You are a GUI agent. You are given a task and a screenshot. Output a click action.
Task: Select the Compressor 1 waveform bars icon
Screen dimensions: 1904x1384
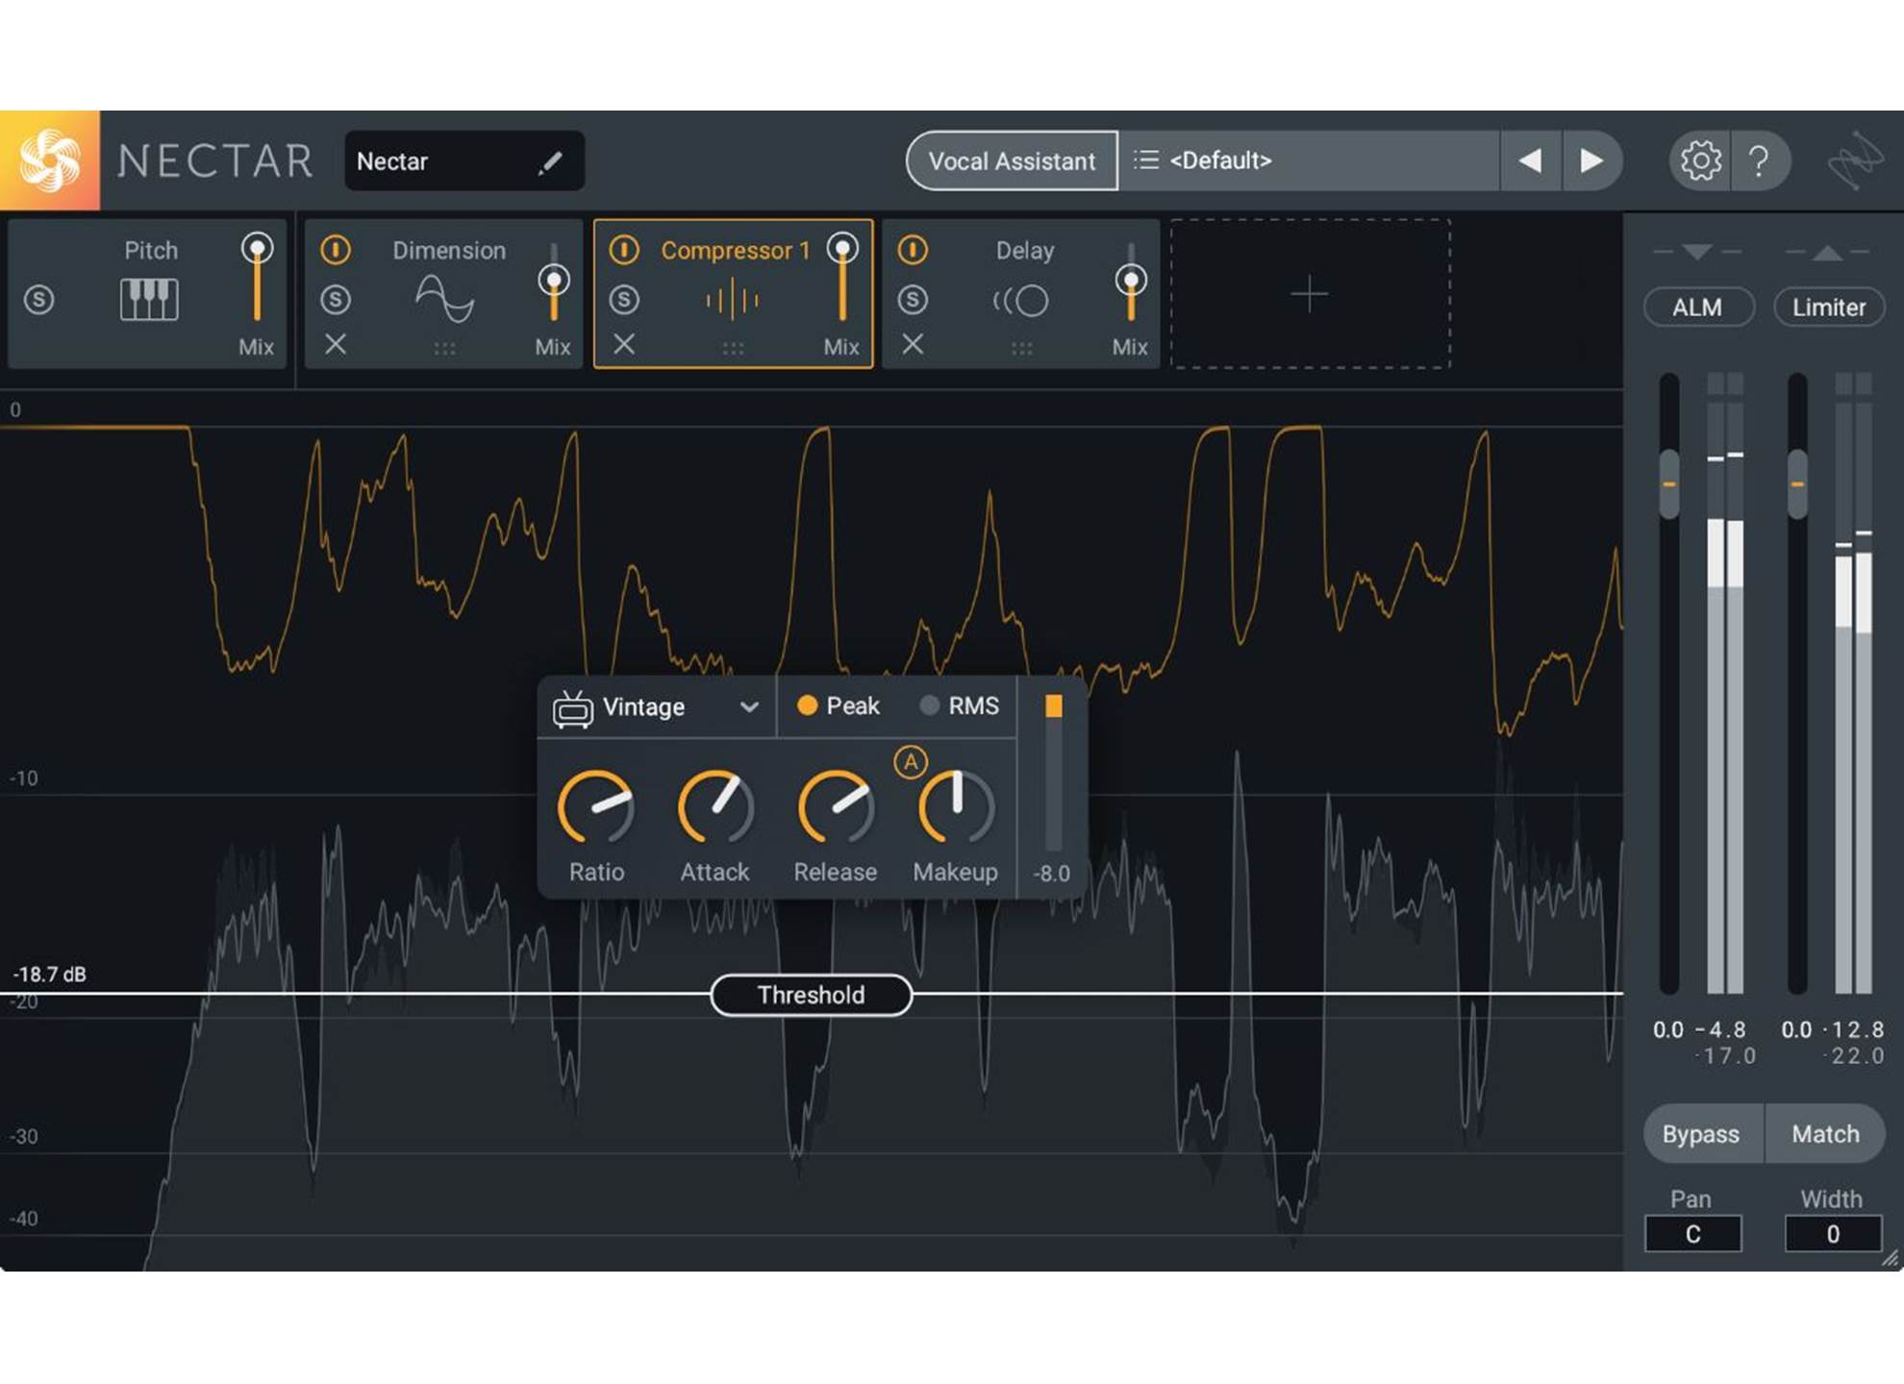(x=733, y=299)
